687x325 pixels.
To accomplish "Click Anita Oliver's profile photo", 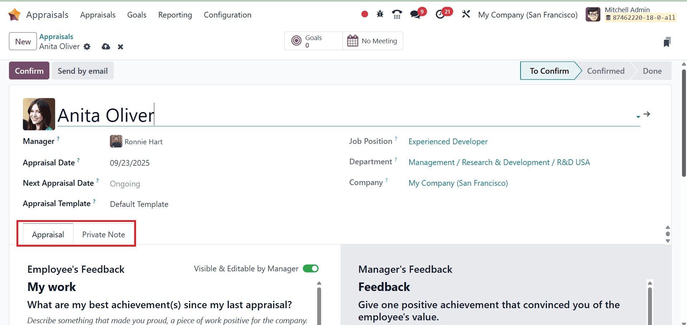I will point(39,114).
